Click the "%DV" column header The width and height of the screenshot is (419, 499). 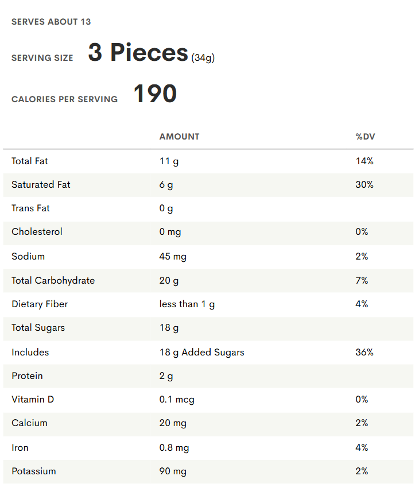[x=365, y=137]
